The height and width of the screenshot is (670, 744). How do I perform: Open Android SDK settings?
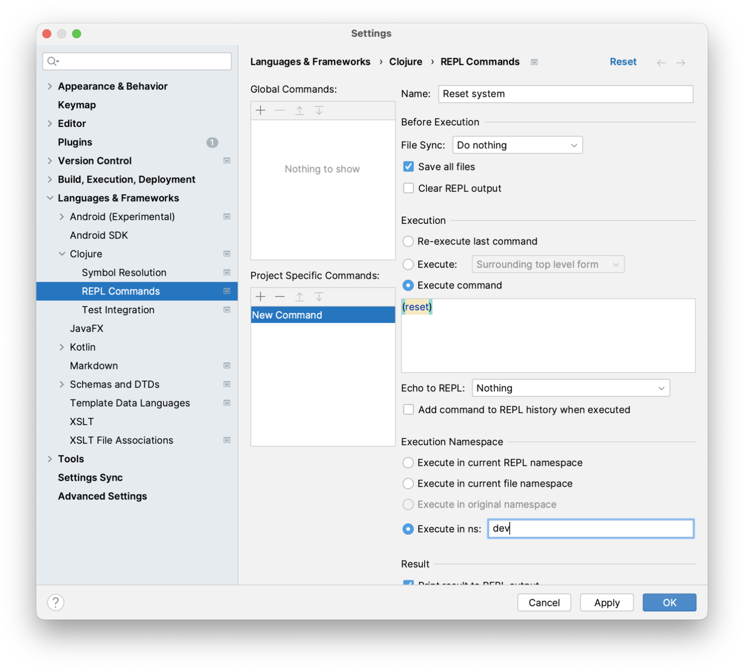click(x=98, y=235)
